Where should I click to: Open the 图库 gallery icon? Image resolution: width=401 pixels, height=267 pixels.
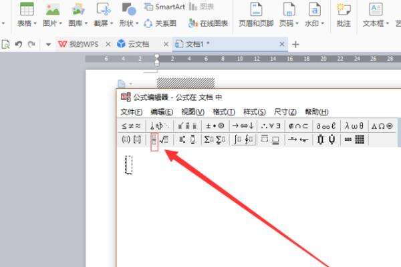(78, 9)
